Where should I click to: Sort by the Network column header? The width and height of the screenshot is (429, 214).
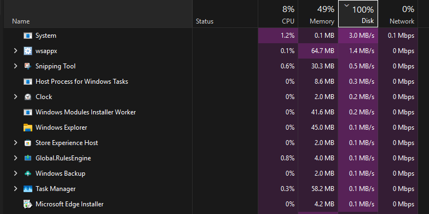point(398,14)
